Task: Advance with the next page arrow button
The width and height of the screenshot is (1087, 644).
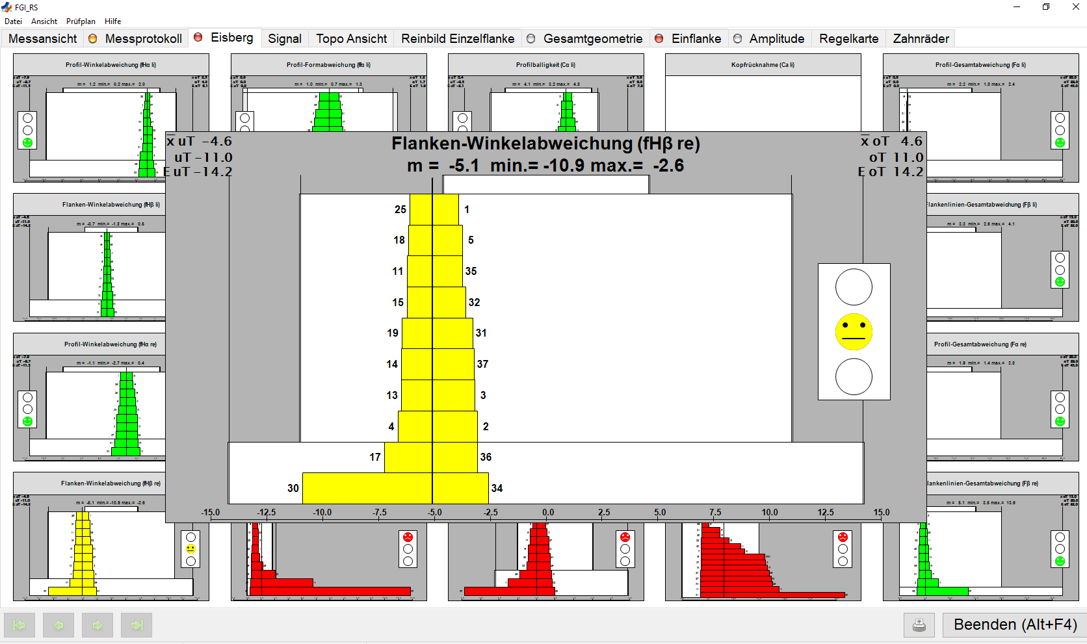Action: click(x=98, y=625)
